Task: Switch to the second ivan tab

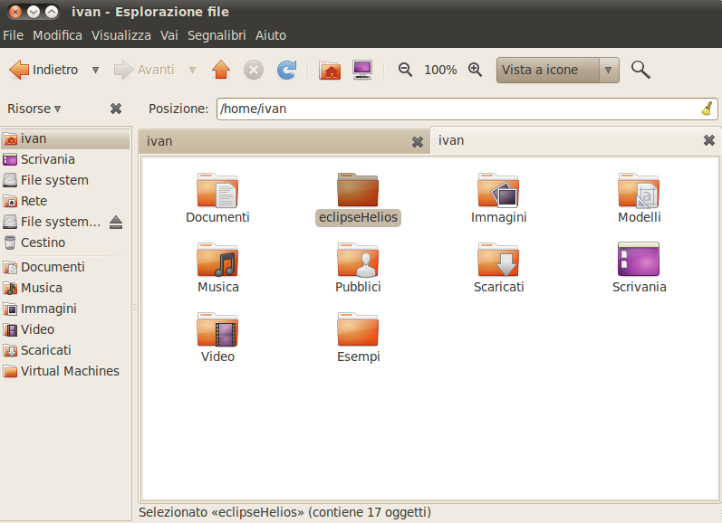Action: (575, 140)
